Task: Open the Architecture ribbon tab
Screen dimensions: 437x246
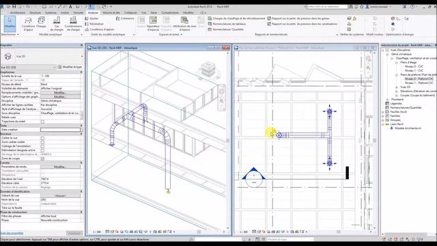Action: (18, 12)
